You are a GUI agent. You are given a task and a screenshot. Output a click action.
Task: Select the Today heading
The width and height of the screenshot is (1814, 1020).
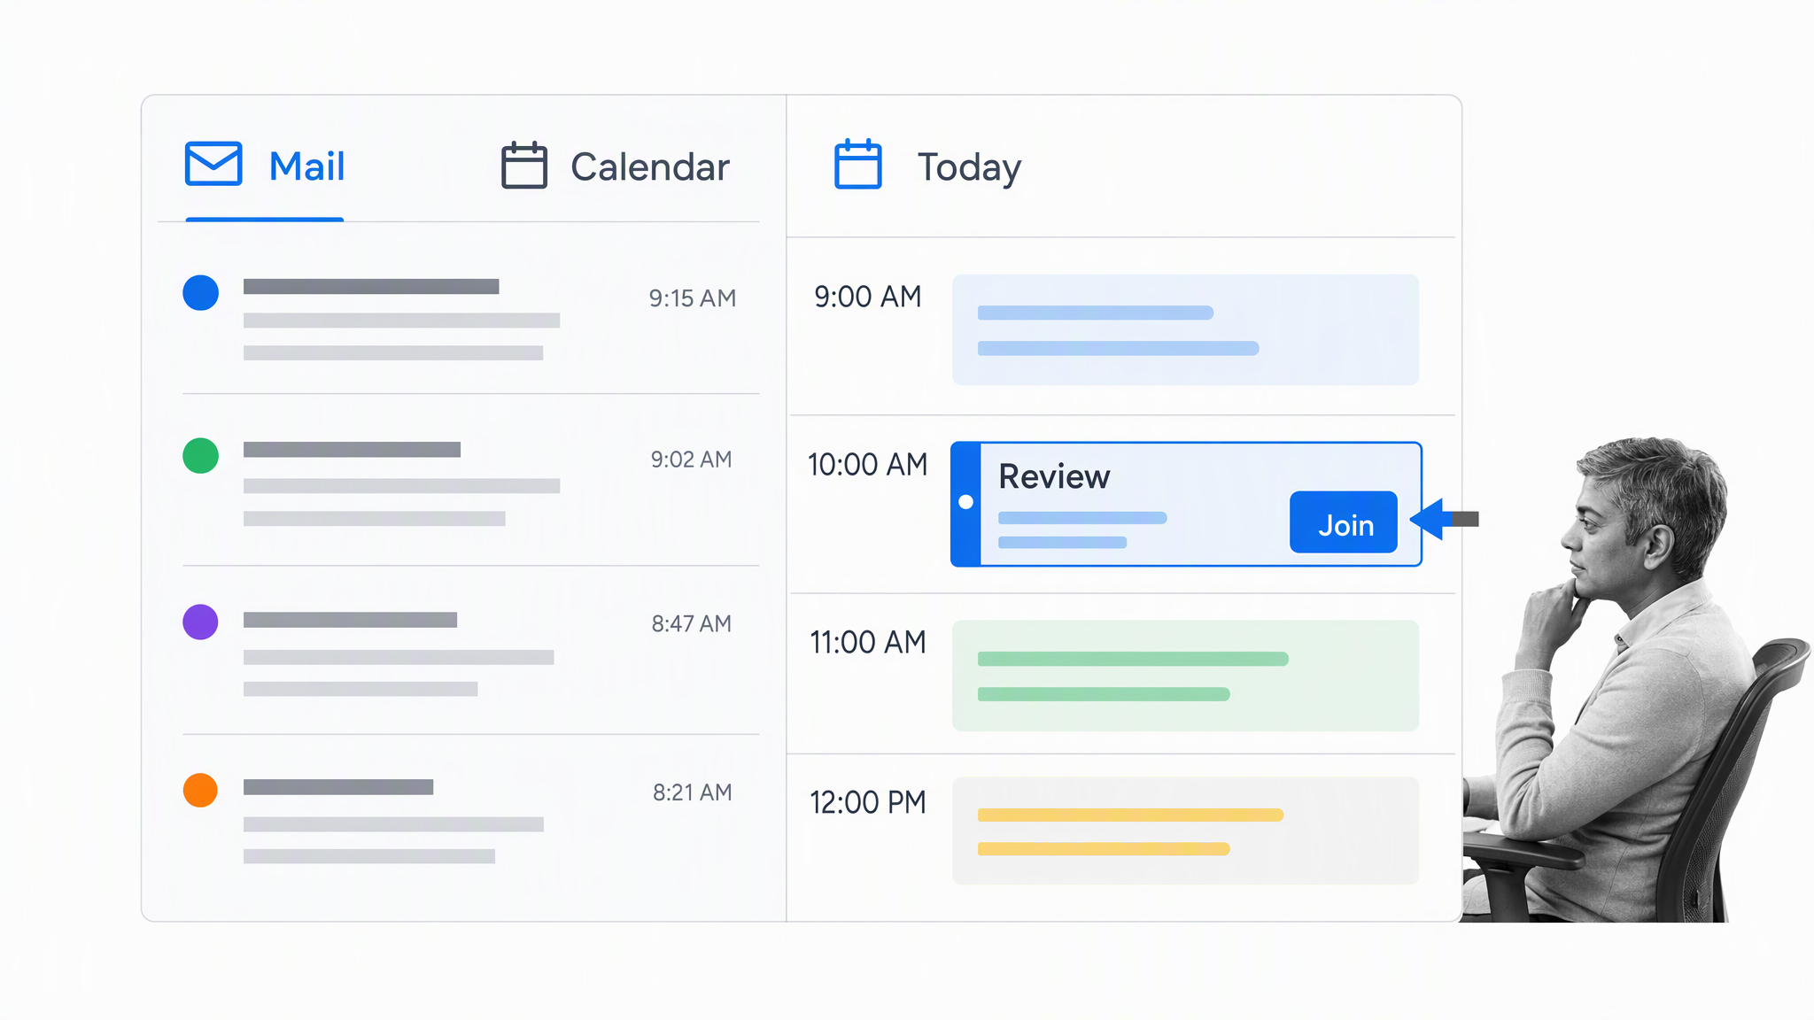point(969,167)
